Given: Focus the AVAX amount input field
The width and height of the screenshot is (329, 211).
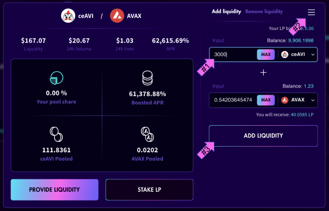Looking at the screenshot, I should click(x=233, y=100).
